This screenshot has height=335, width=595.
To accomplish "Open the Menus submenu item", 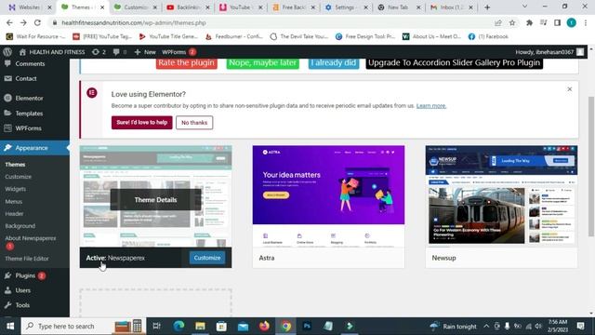I will (14, 201).
